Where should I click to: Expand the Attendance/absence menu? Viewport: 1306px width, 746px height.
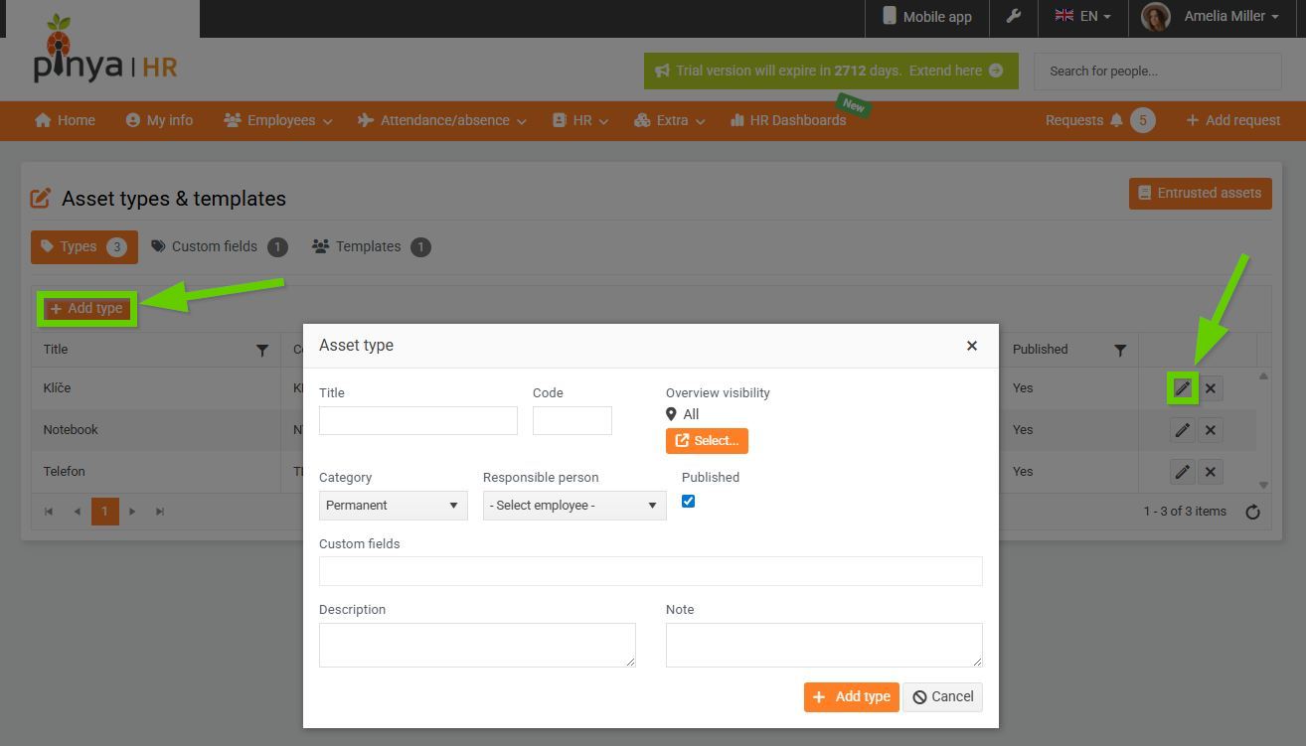coord(443,120)
